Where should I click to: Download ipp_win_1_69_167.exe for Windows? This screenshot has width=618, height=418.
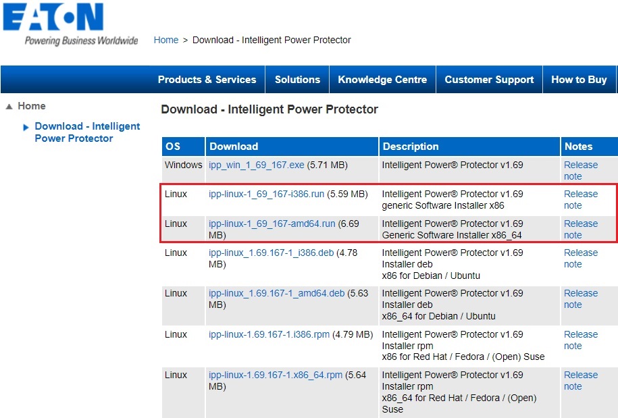256,165
